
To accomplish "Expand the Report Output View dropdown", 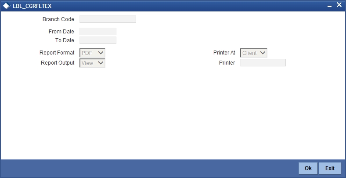I will click(92, 63).
